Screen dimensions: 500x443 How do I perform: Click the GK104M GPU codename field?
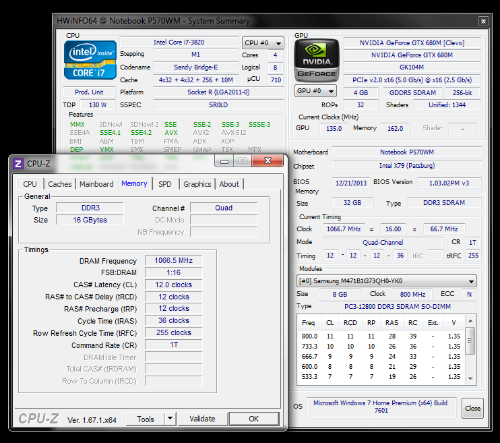412,67
